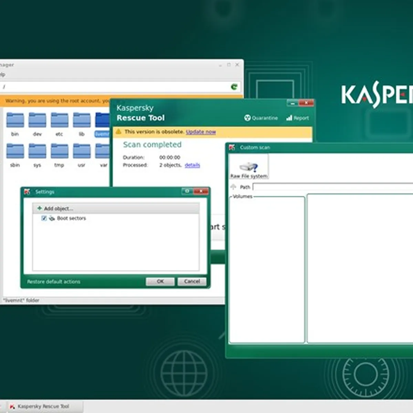Toggle the Boot sectors checkbox
413x413 pixels.
point(44,218)
